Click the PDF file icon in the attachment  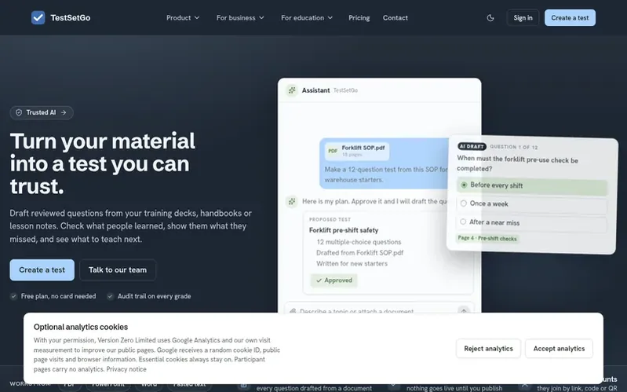[x=333, y=151]
